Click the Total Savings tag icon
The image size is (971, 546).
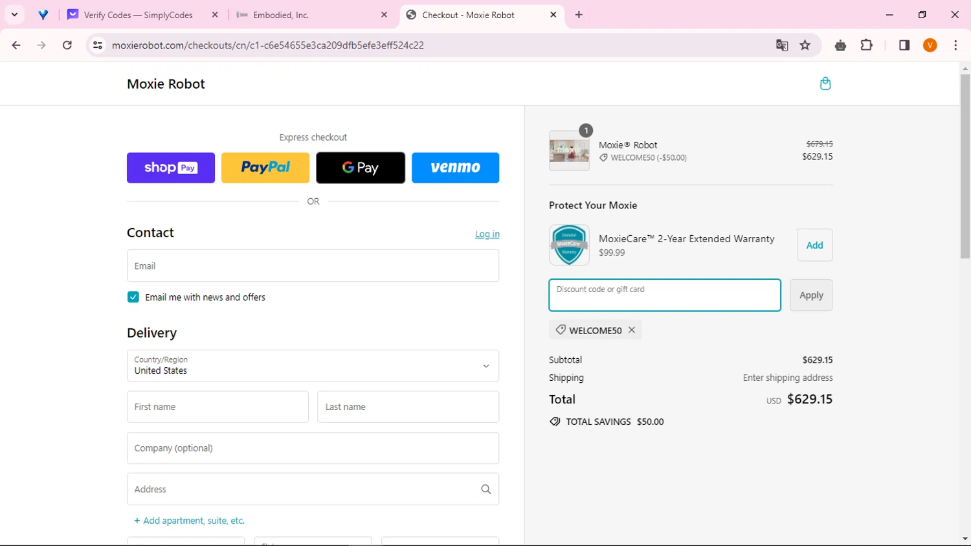(x=555, y=422)
